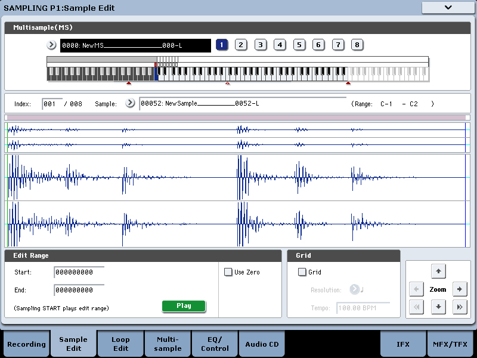Click the upper small overview waveform
477x358 pixels.
237,130
